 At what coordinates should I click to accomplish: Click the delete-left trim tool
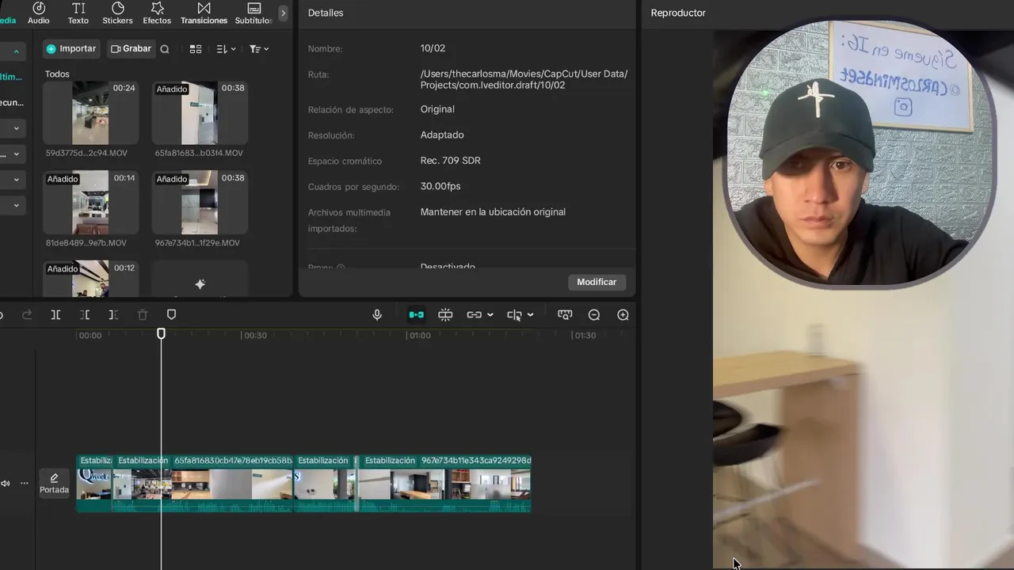[x=85, y=315]
